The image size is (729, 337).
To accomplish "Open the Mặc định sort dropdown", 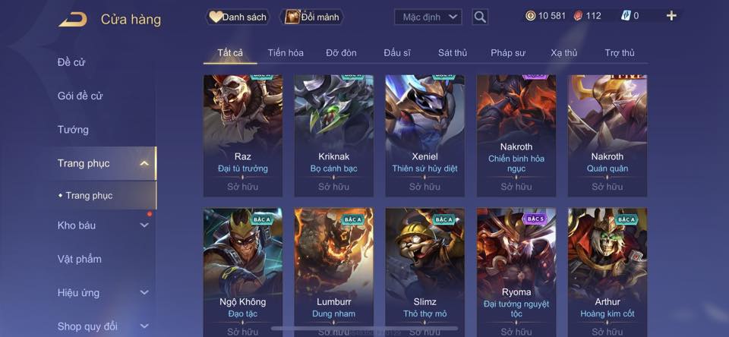I will [428, 17].
